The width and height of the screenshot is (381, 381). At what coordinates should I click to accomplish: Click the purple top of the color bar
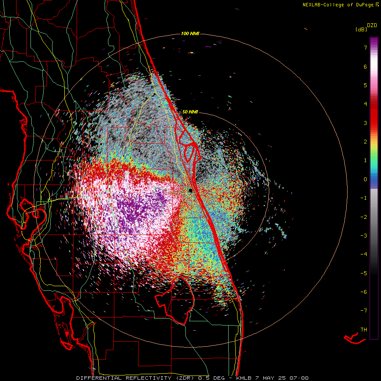coord(374,42)
